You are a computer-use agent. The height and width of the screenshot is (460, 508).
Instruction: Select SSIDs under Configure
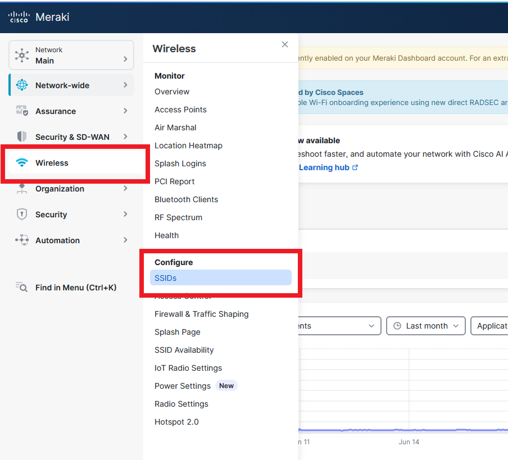pyautogui.click(x=221, y=278)
